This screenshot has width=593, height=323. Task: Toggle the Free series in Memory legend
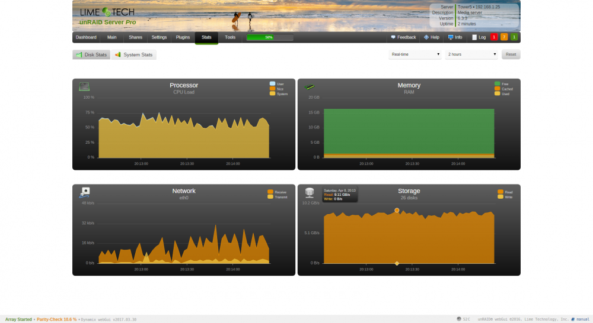coord(502,84)
